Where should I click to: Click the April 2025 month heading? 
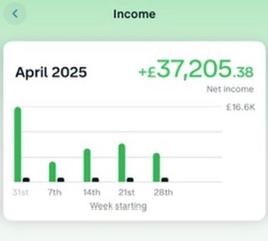tap(51, 73)
